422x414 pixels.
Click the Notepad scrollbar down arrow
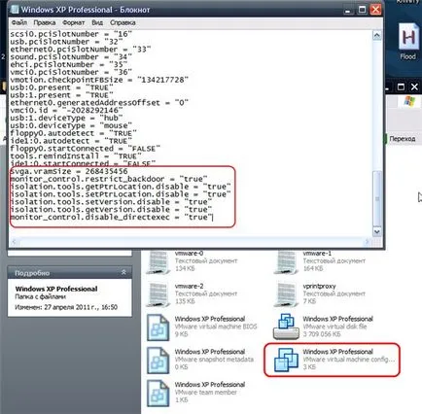[x=376, y=232]
